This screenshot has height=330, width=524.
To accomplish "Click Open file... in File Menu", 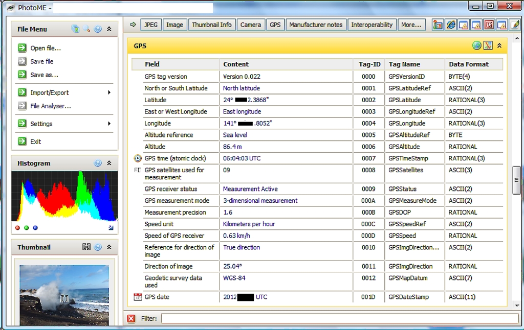I will point(45,48).
